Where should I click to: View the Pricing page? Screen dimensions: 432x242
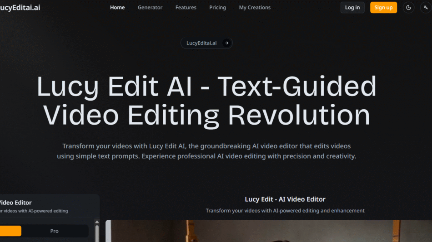click(x=218, y=7)
